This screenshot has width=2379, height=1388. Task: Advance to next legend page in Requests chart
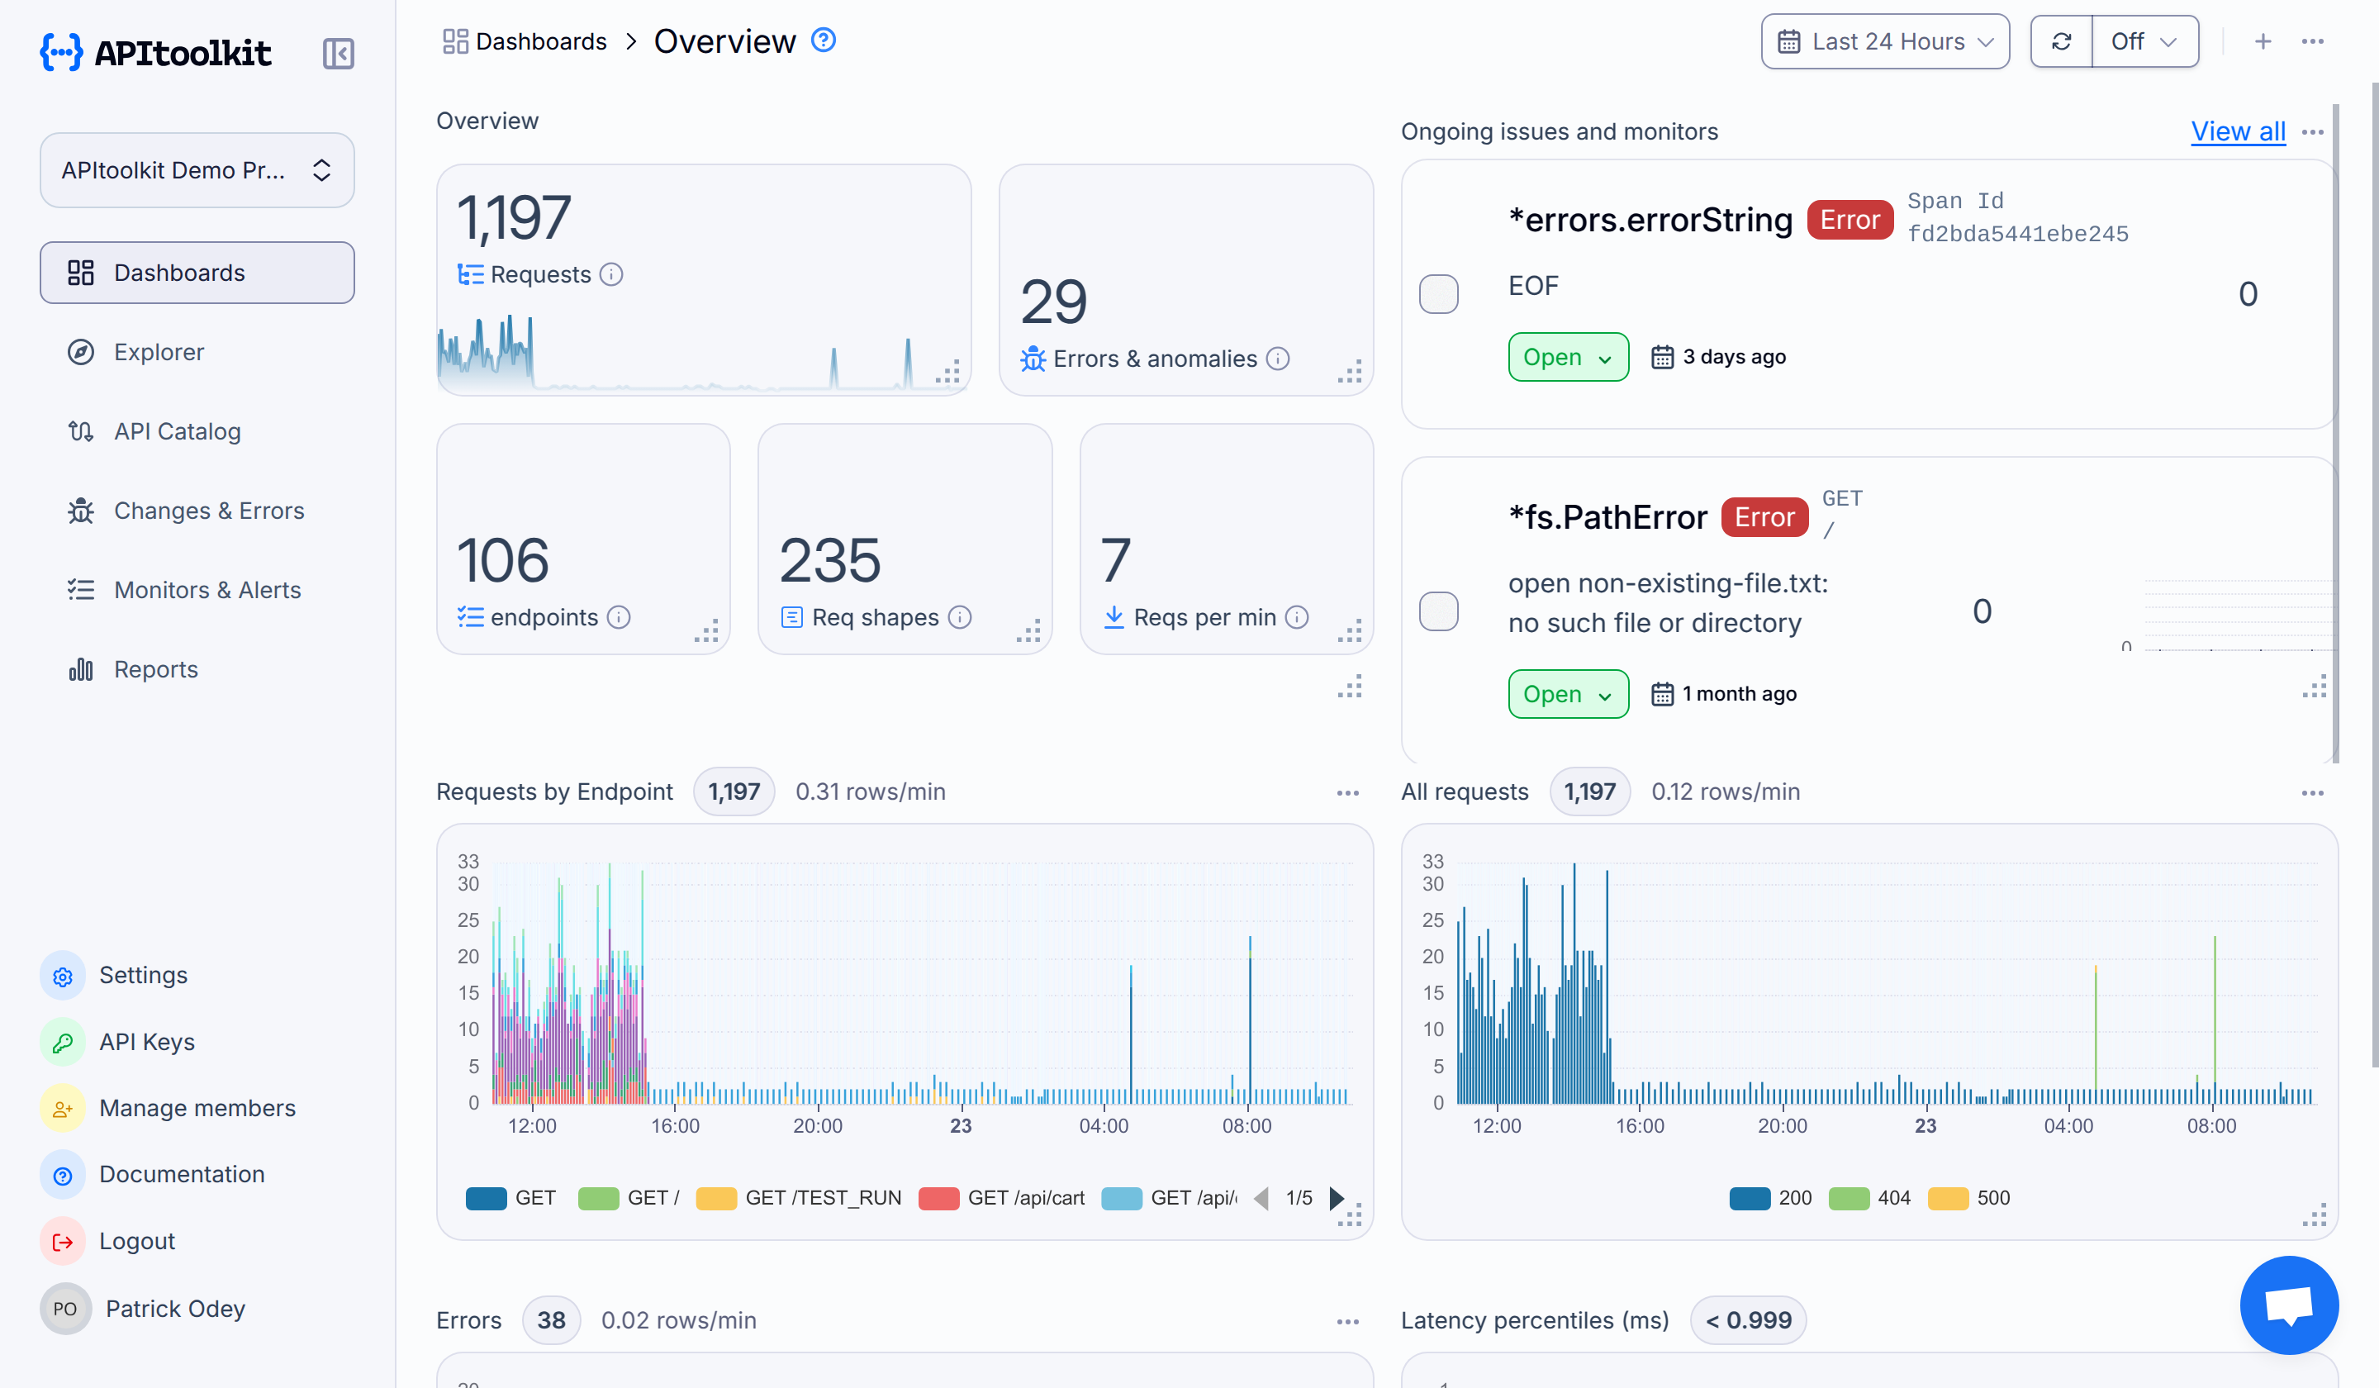point(1336,1197)
